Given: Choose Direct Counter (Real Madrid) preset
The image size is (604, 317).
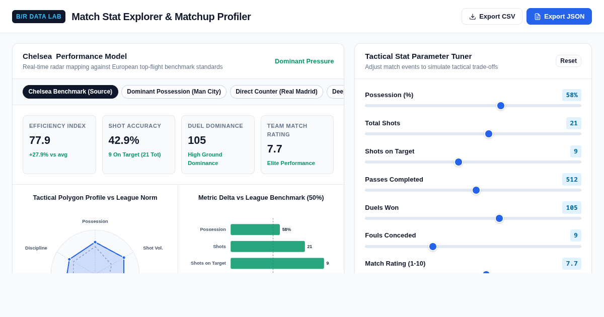Looking at the screenshot, I should [x=276, y=92].
